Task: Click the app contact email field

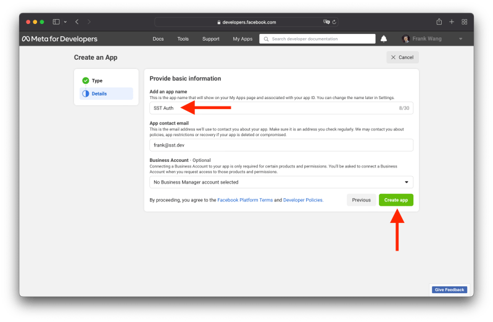Action: pyautogui.click(x=281, y=145)
